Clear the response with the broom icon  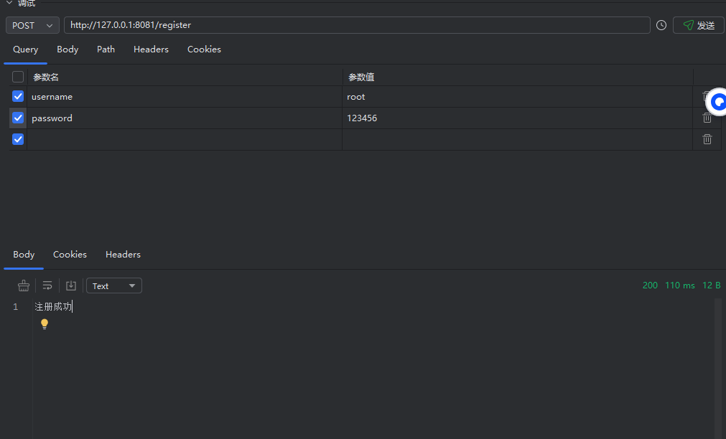click(x=24, y=285)
